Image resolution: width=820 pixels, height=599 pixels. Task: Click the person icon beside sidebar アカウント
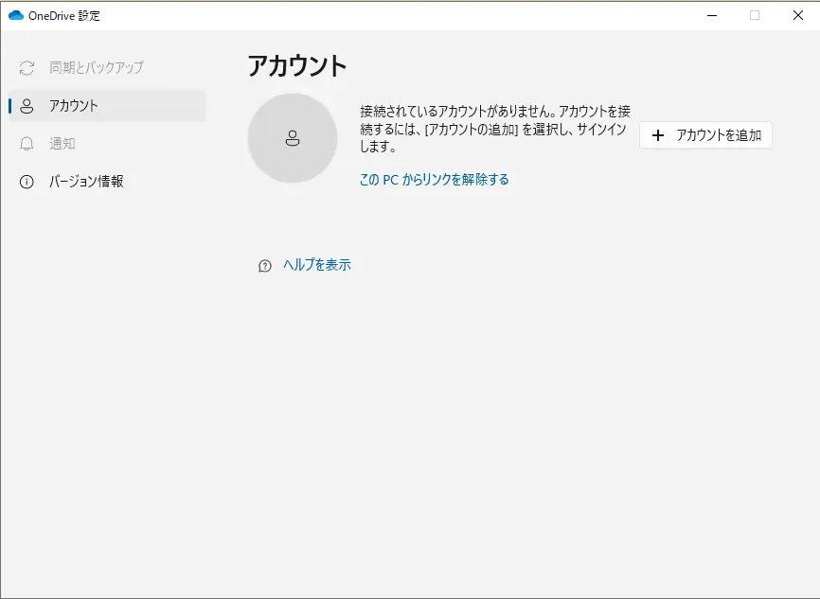tap(27, 106)
